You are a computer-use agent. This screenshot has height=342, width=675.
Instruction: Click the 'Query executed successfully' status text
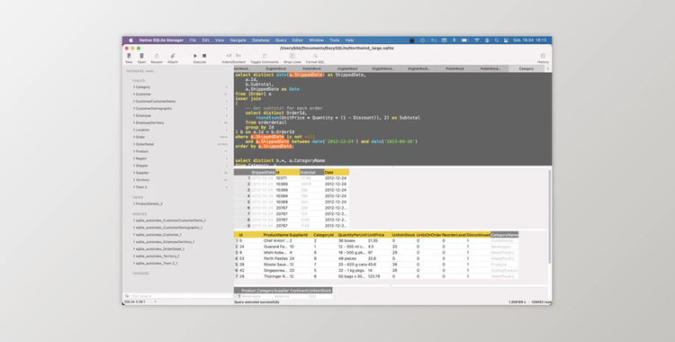(x=256, y=301)
